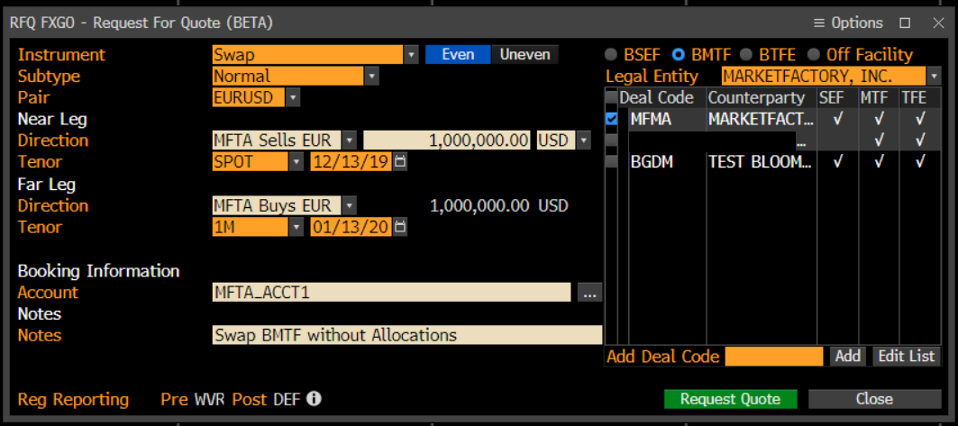
Task: Click ellipsis browse button beside Account field
Action: pos(589,293)
